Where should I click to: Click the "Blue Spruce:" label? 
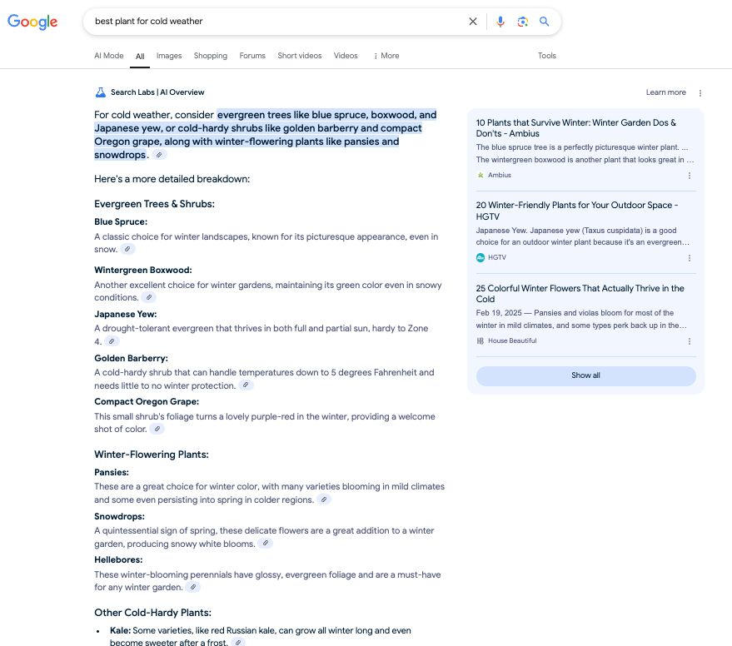coord(121,221)
